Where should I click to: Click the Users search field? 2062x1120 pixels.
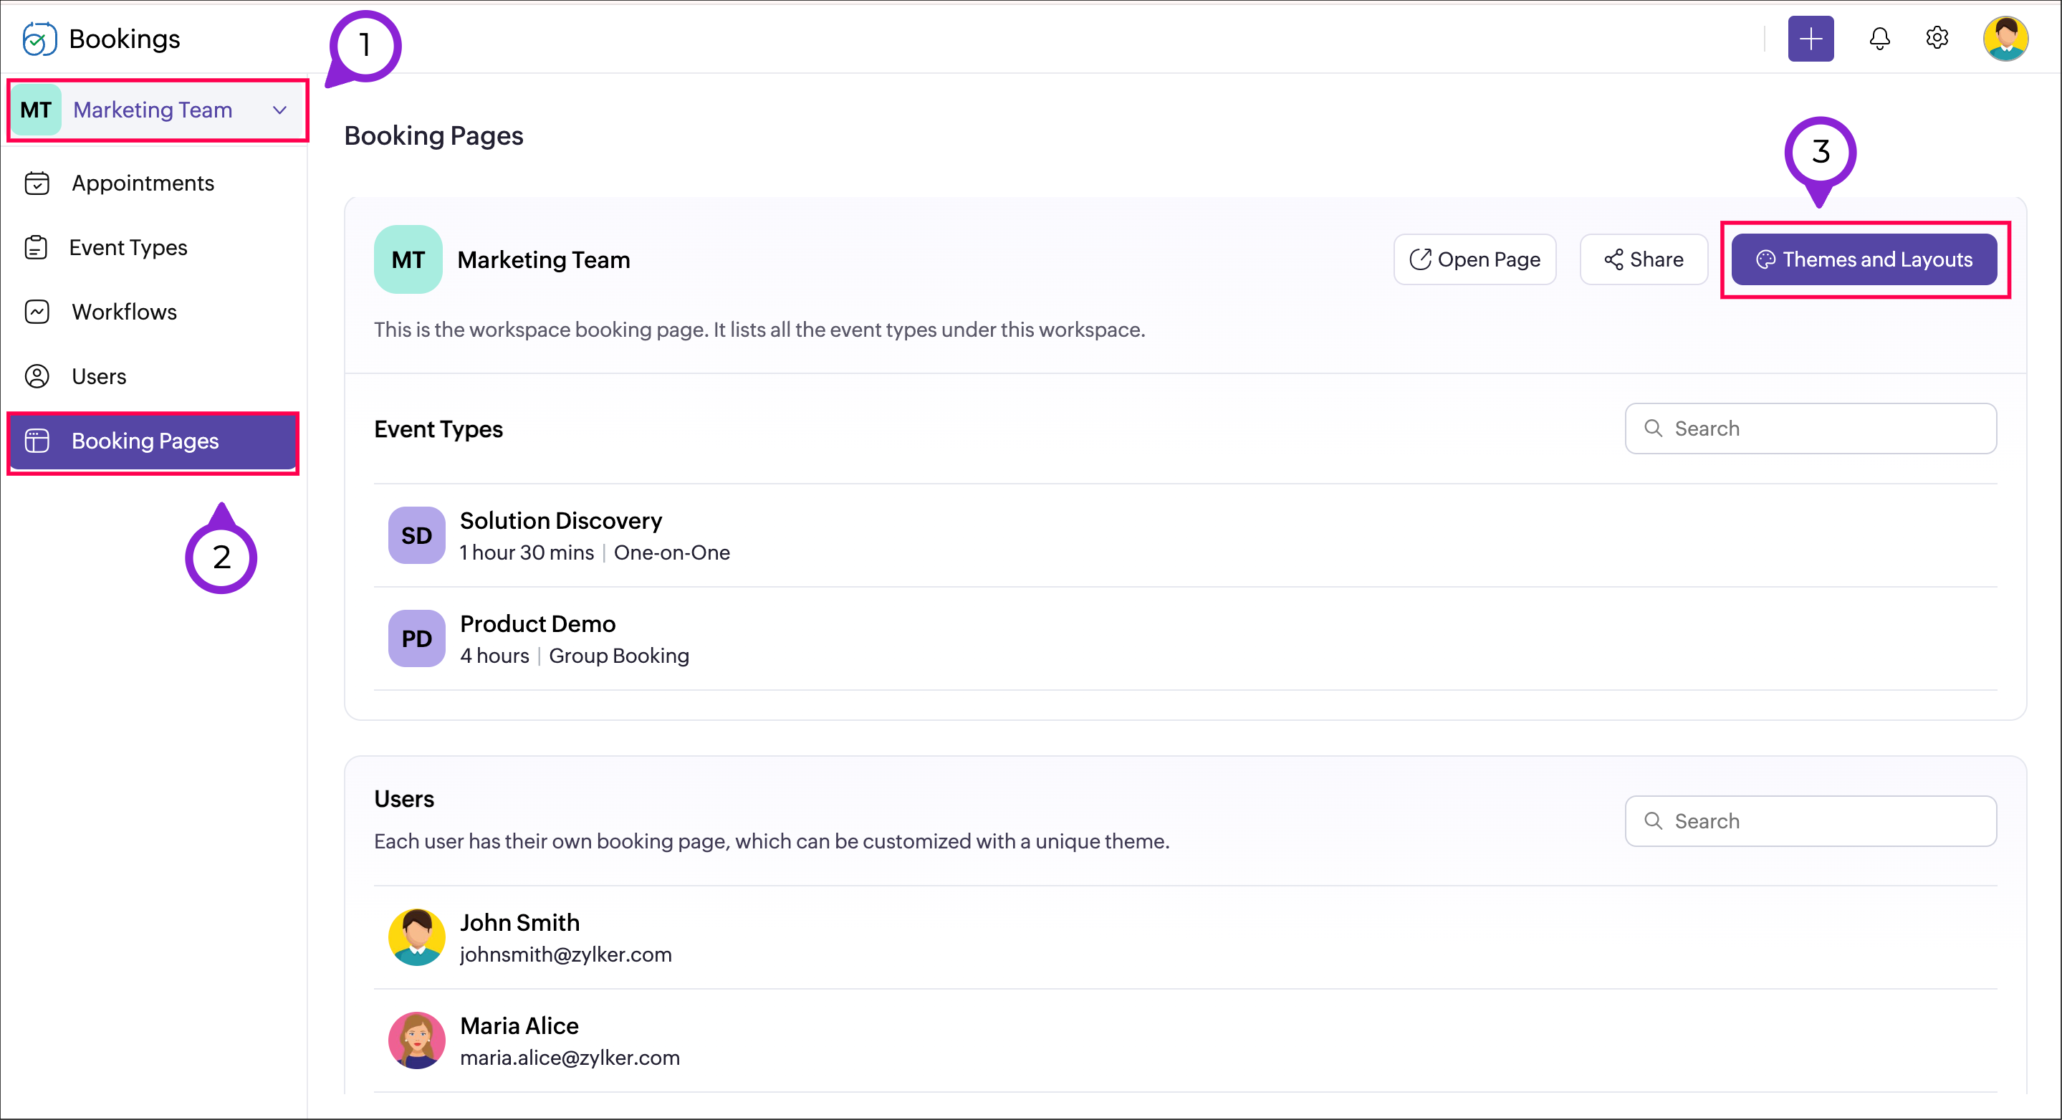(1811, 820)
